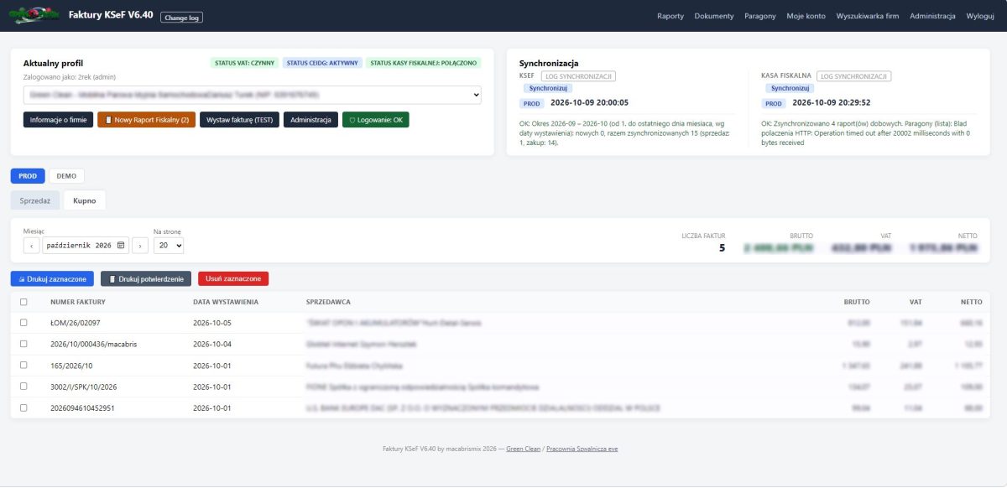Go to Paragony in the top menu
The height and width of the screenshot is (488, 1007).
760,16
